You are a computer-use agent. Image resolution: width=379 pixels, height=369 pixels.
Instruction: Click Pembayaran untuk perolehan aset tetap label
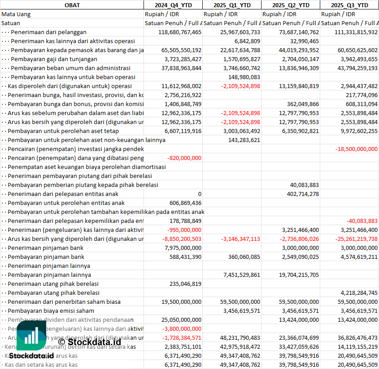[x=63, y=131]
